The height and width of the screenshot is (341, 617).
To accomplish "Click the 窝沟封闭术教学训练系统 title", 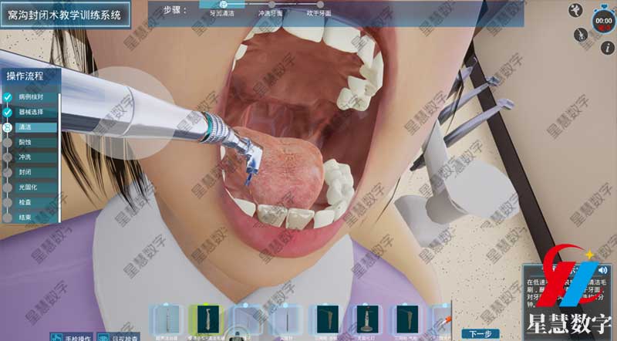I will tap(65, 15).
